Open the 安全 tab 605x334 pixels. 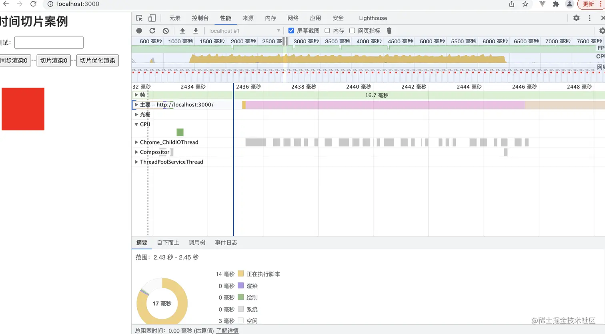(x=338, y=18)
